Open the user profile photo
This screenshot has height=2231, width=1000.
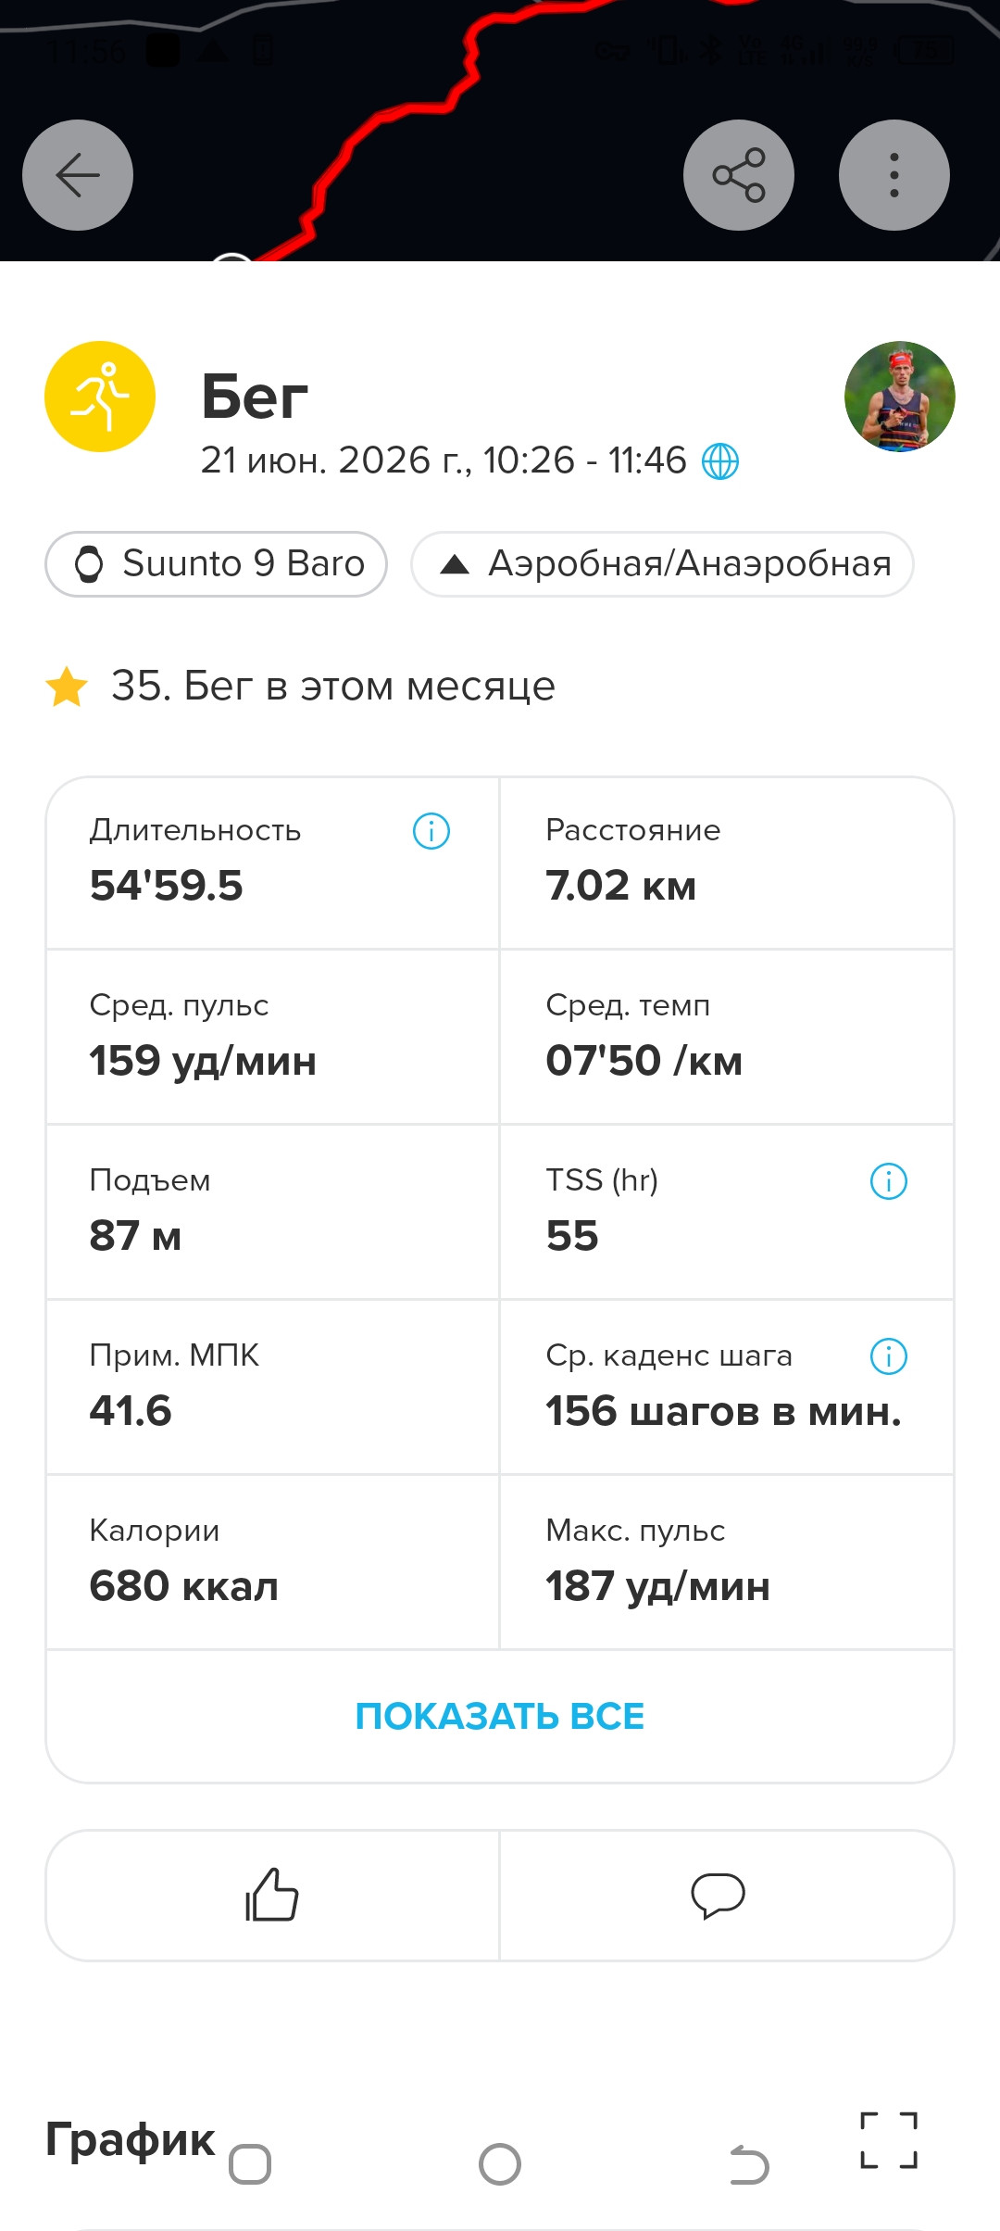pyautogui.click(x=900, y=397)
